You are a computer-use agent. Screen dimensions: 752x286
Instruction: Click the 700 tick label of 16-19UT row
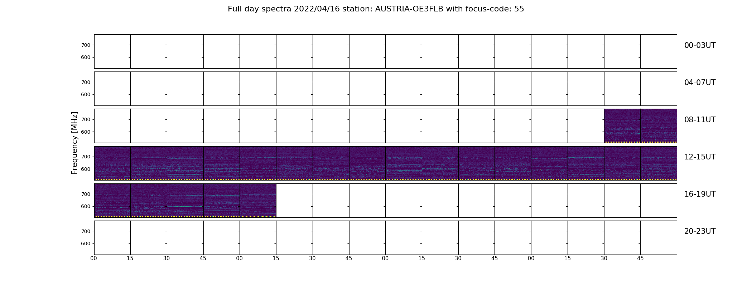(x=86, y=194)
